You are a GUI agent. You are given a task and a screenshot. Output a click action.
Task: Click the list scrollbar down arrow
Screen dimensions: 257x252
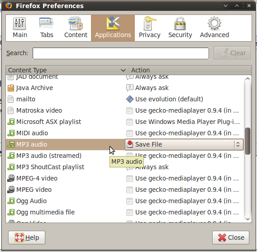(247, 219)
